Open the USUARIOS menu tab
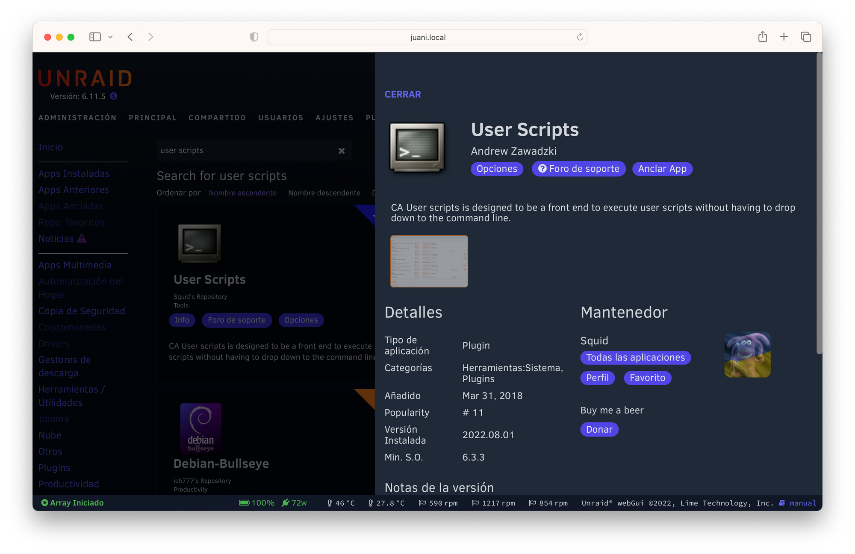855x554 pixels. (x=280, y=117)
